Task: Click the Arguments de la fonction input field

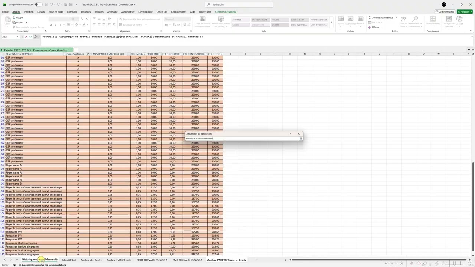Action: click(x=242, y=138)
